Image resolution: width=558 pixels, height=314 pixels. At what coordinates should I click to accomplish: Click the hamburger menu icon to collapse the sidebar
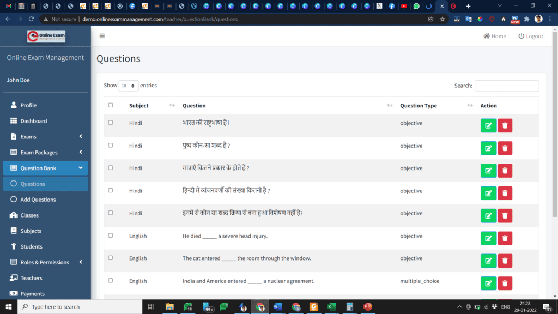(x=102, y=35)
